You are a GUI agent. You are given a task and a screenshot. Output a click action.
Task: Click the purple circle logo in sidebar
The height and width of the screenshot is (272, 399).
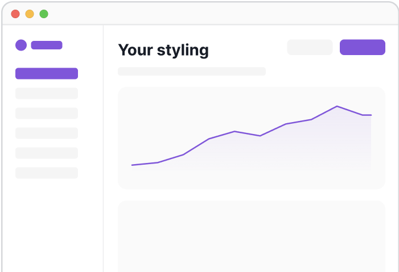coord(21,45)
